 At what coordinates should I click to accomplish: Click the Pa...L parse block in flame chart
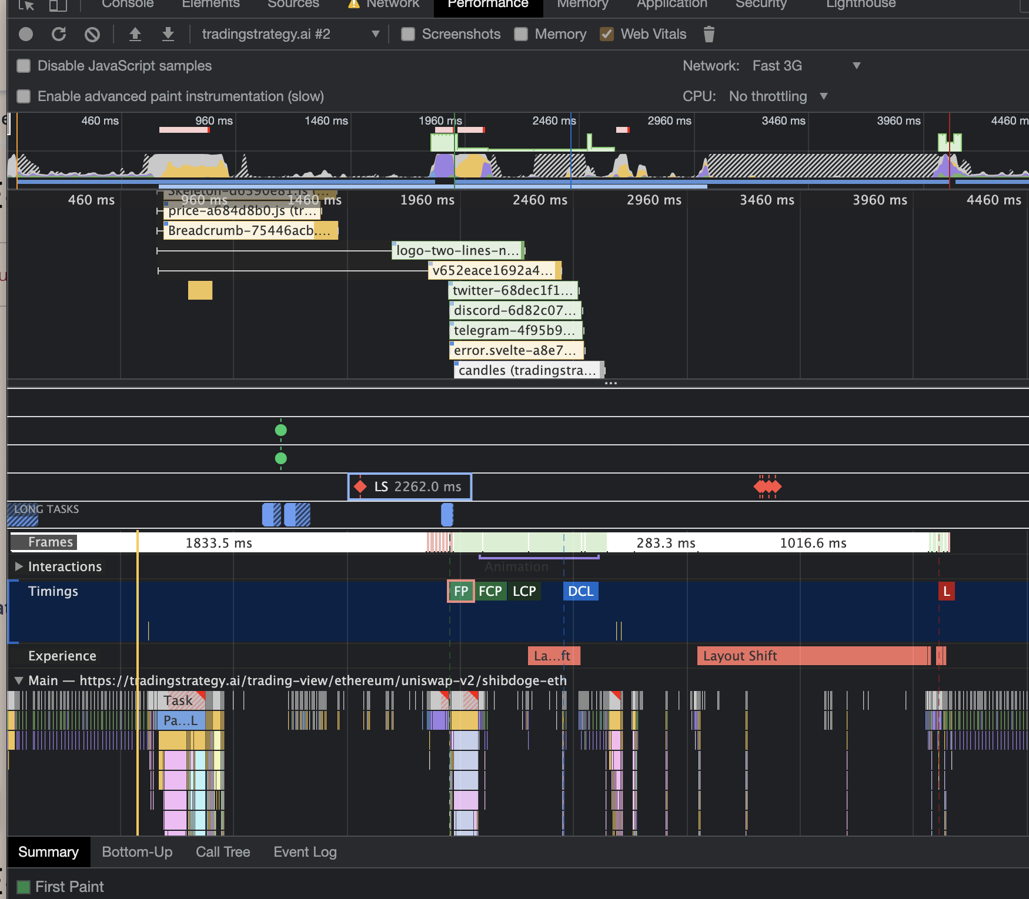click(x=181, y=720)
